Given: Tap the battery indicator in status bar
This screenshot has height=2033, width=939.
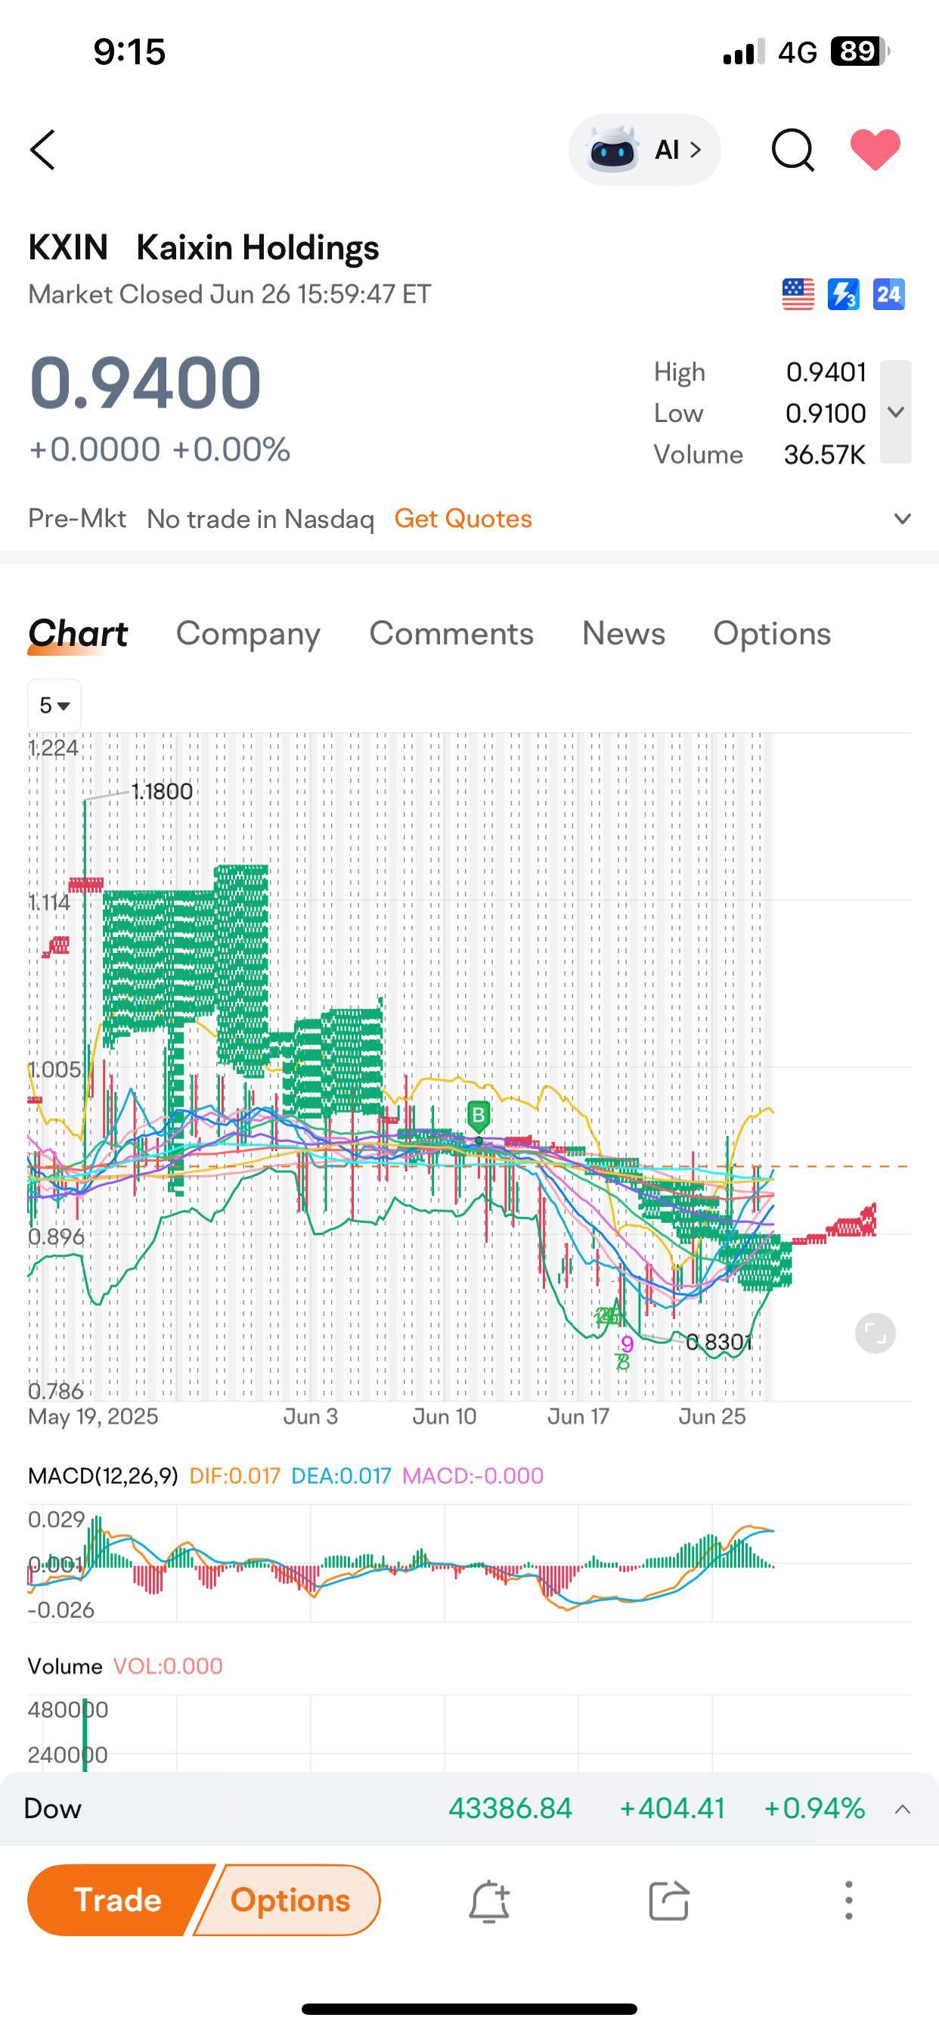Looking at the screenshot, I should click(860, 51).
